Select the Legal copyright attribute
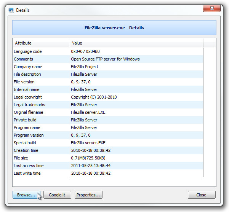This screenshot has height=212, width=229. coord(28,97)
